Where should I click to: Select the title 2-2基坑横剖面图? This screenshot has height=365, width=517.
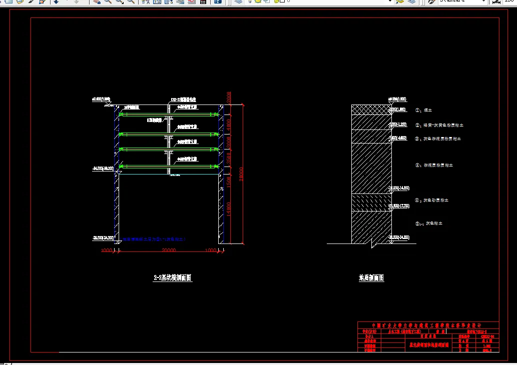pos(173,277)
